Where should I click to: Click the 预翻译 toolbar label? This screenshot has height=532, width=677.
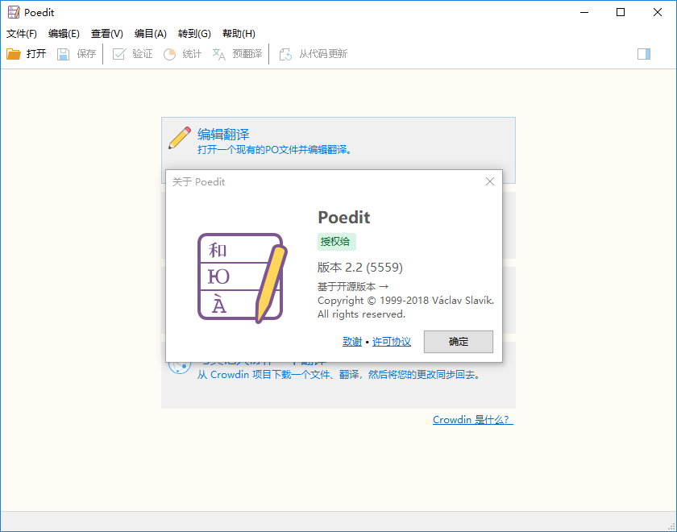[x=247, y=54]
